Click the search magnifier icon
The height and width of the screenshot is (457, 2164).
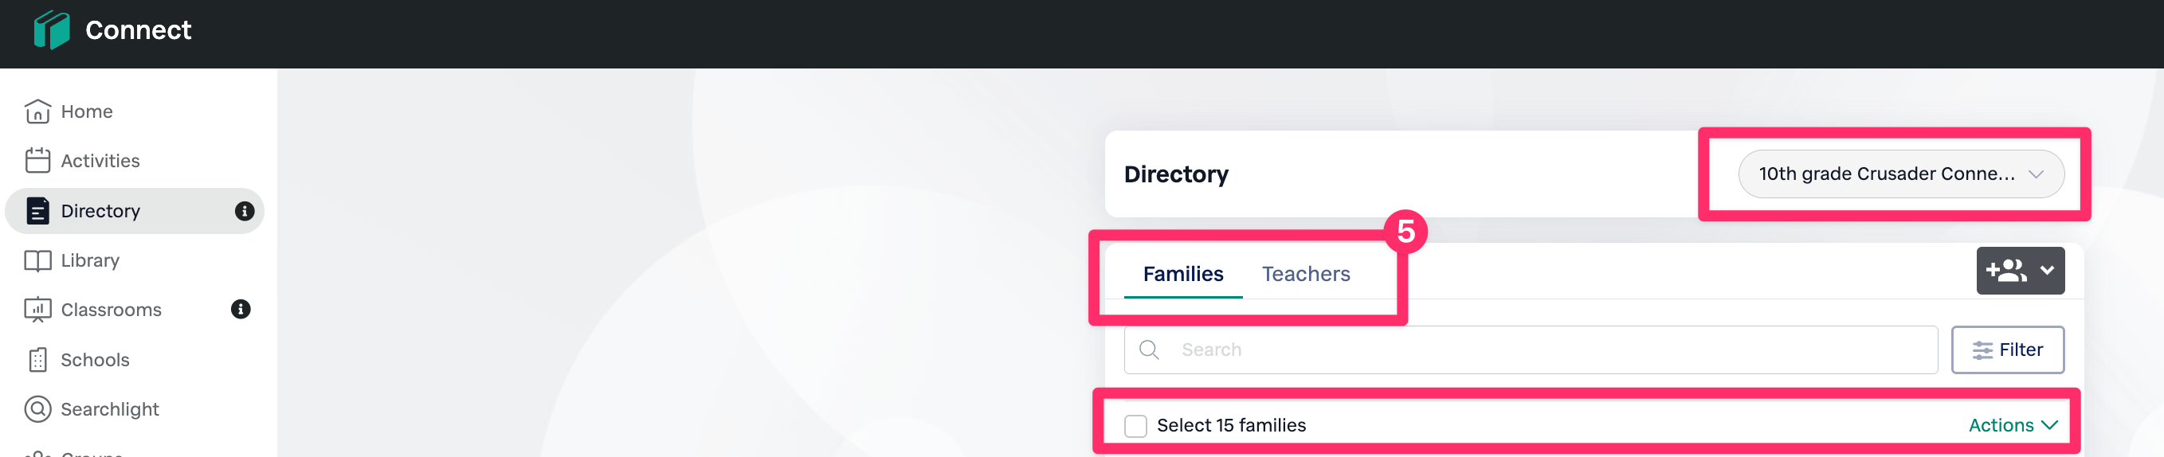1149,350
